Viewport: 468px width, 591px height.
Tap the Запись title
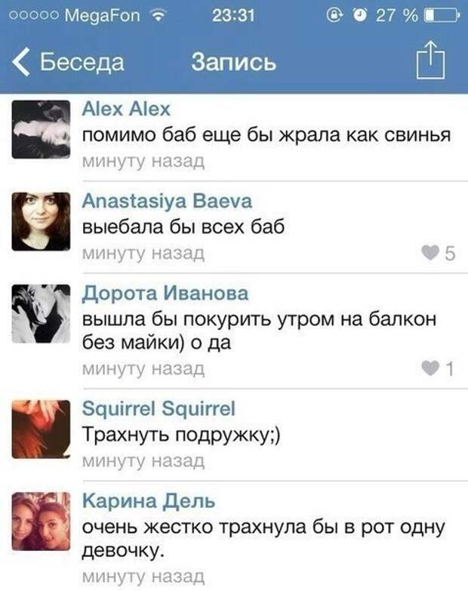pos(234,62)
